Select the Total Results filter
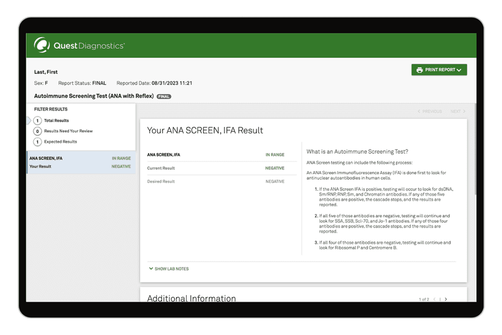The image size is (502, 335). tap(56, 121)
